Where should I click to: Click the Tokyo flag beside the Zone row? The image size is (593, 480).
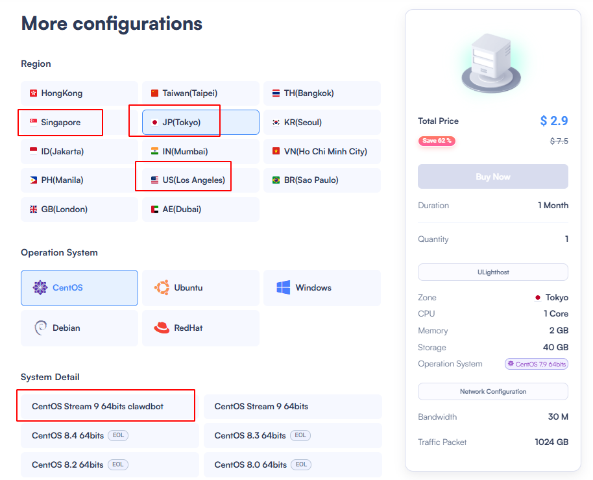click(537, 297)
